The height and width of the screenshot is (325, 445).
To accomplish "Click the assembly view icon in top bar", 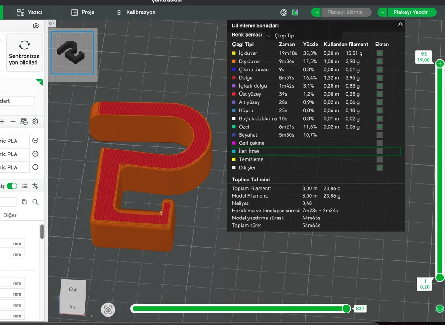I will tap(295, 12).
